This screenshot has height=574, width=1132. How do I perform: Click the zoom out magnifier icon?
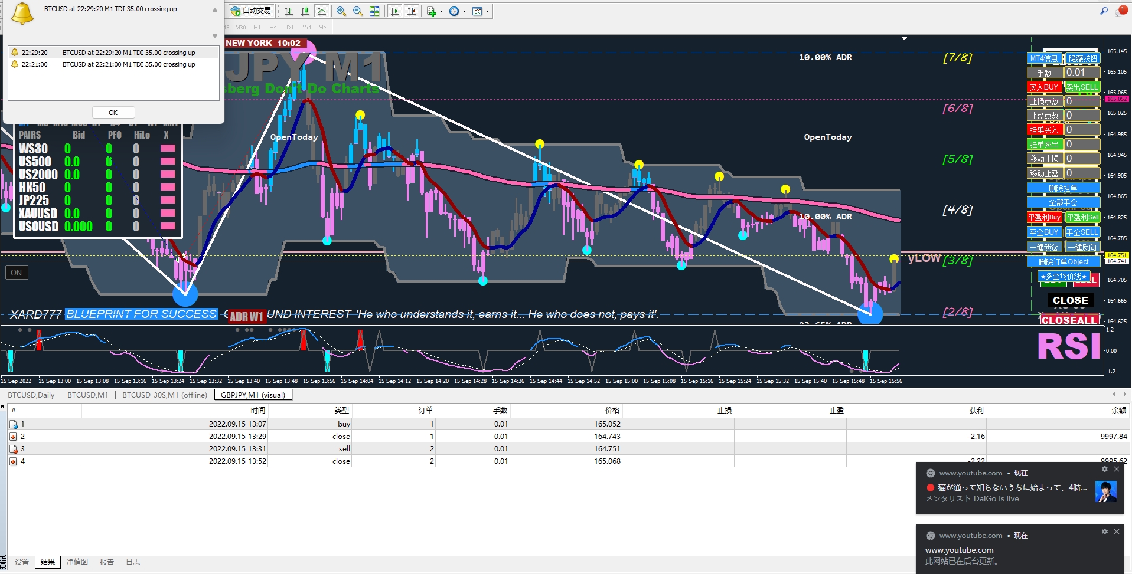[358, 11]
